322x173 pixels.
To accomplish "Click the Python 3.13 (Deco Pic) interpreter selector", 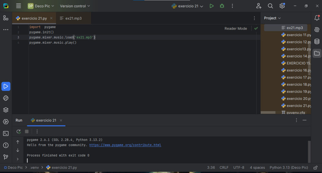I will pyautogui.click(x=289, y=168).
